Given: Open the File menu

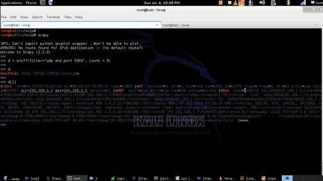Looking at the screenshot, I should coord(4,17).
